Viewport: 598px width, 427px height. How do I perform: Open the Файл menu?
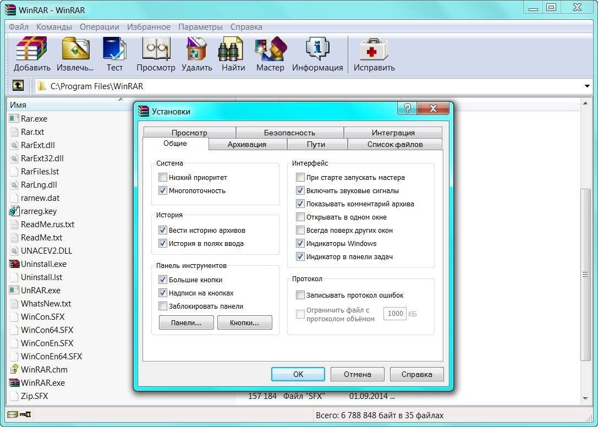[x=19, y=27]
